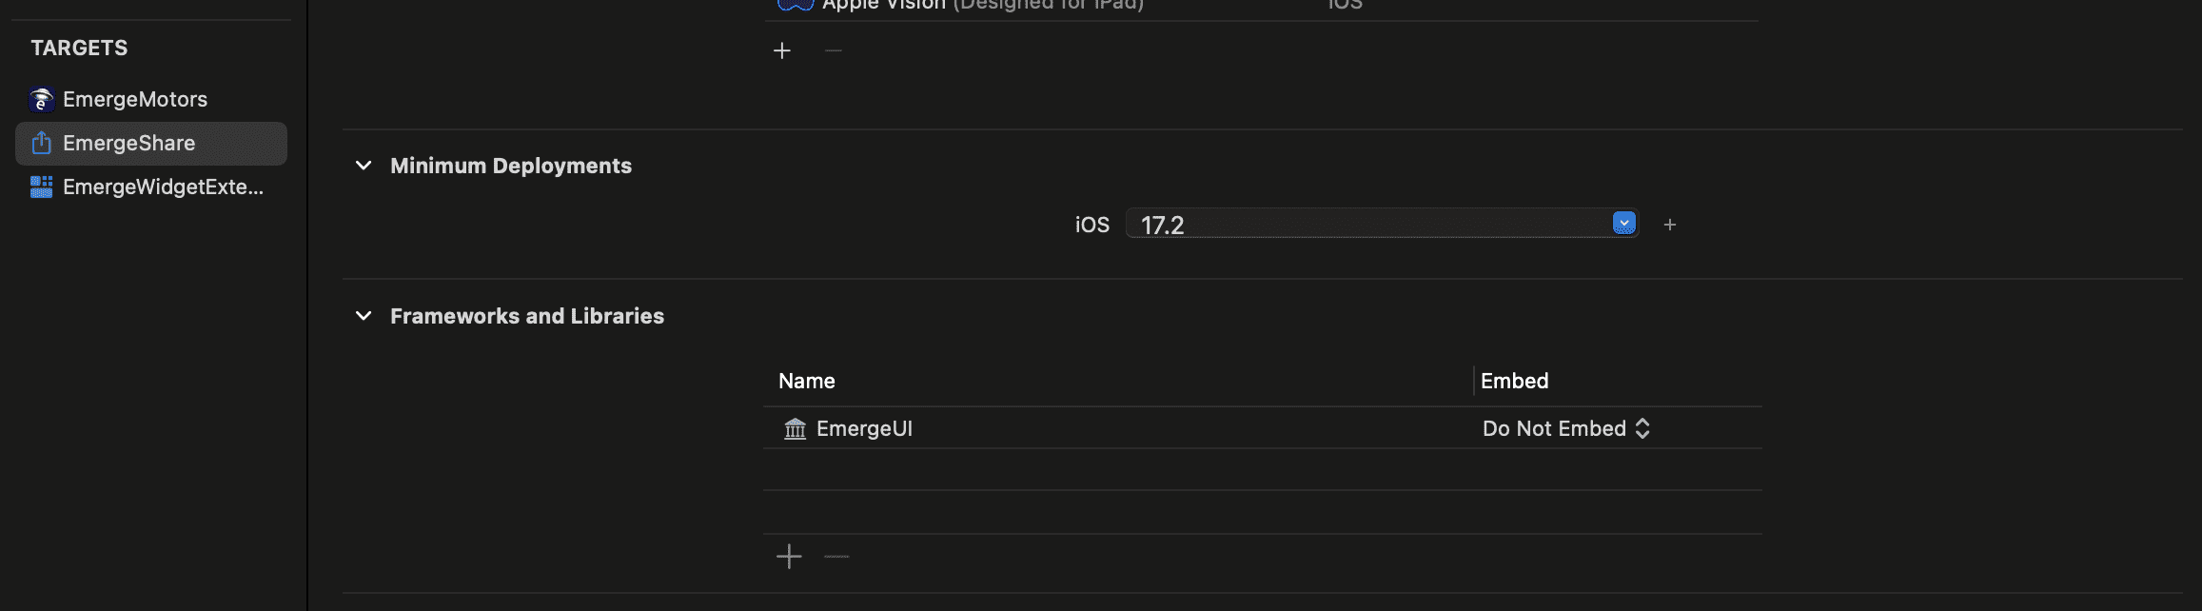Add a new framework with plus button
Image resolution: width=2202 pixels, height=611 pixels.
coord(789,557)
